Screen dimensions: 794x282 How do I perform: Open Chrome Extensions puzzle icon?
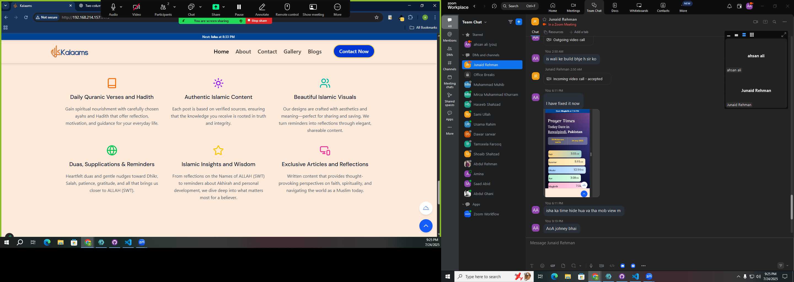[411, 18]
